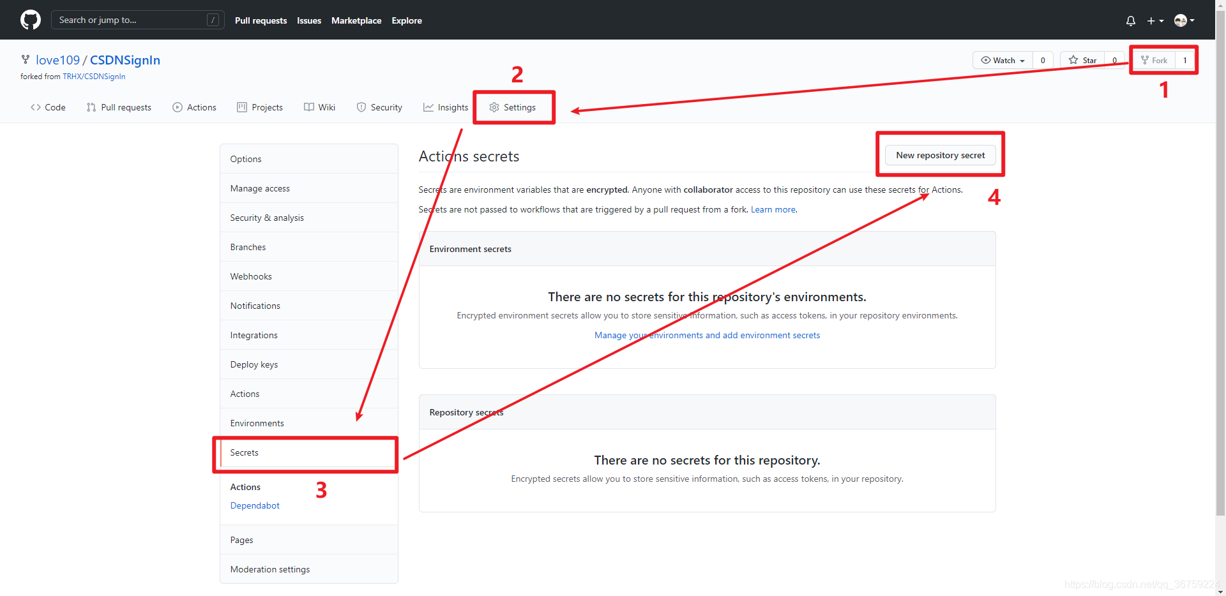Click the Insights tab graph icon

point(428,107)
